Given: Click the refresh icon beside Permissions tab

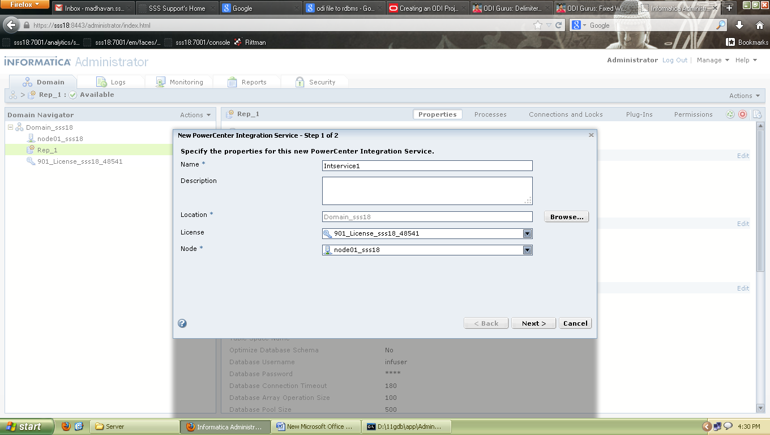Looking at the screenshot, I should click(x=730, y=114).
